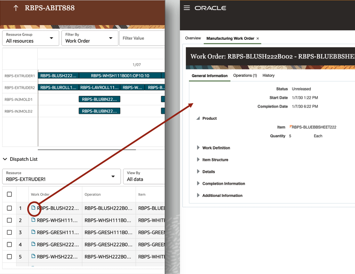The height and width of the screenshot is (274, 355).
Task: Expand the Details section
Action: click(198, 171)
